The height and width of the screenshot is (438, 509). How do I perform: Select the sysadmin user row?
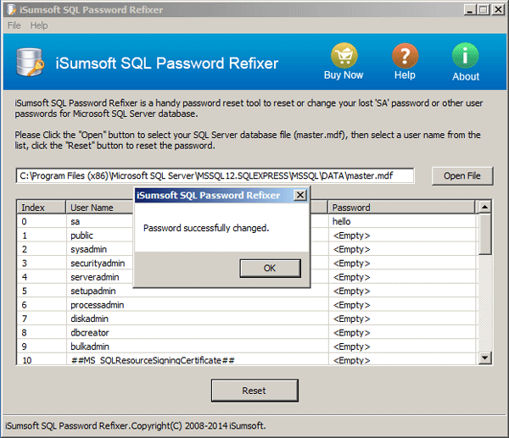(x=247, y=249)
